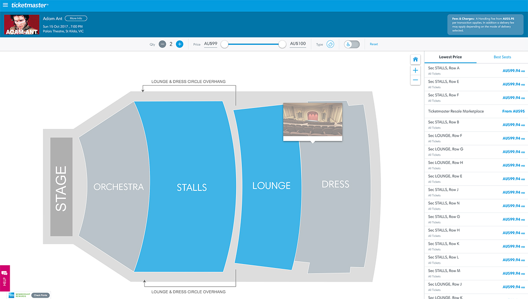Screen dimensions: 528x299
Task: Click the minimum price slider handle
Action: click(224, 44)
